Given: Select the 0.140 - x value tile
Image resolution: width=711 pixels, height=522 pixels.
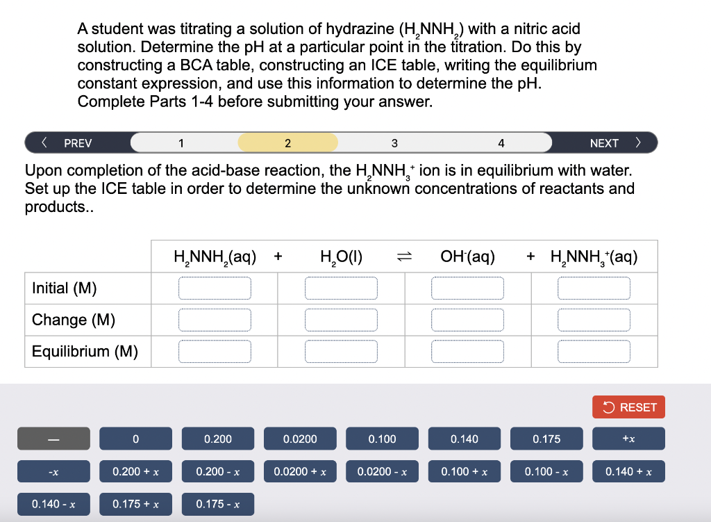Looking at the screenshot, I should 53,504.
